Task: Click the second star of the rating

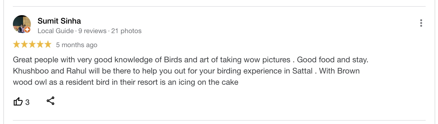Action: pos(24,44)
